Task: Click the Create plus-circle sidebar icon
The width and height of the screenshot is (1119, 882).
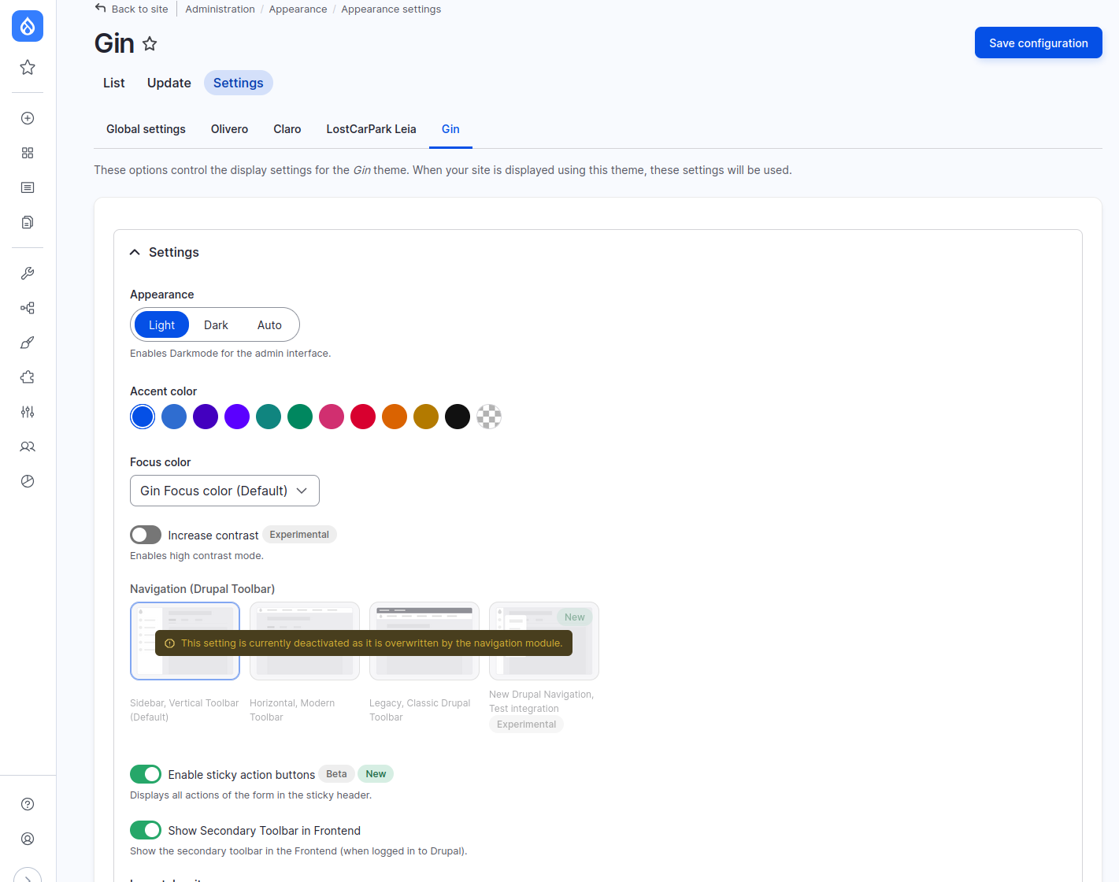Action: pyautogui.click(x=28, y=118)
